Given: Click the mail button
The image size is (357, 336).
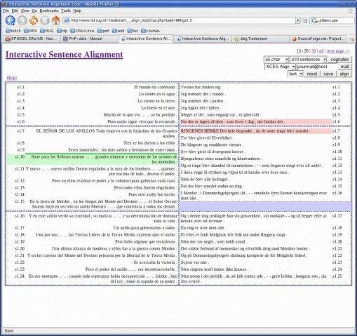Looking at the screenshot, I should point(344,67).
